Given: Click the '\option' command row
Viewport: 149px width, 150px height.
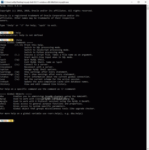Looking at the screenshot, I should click(x=28, y=69).
